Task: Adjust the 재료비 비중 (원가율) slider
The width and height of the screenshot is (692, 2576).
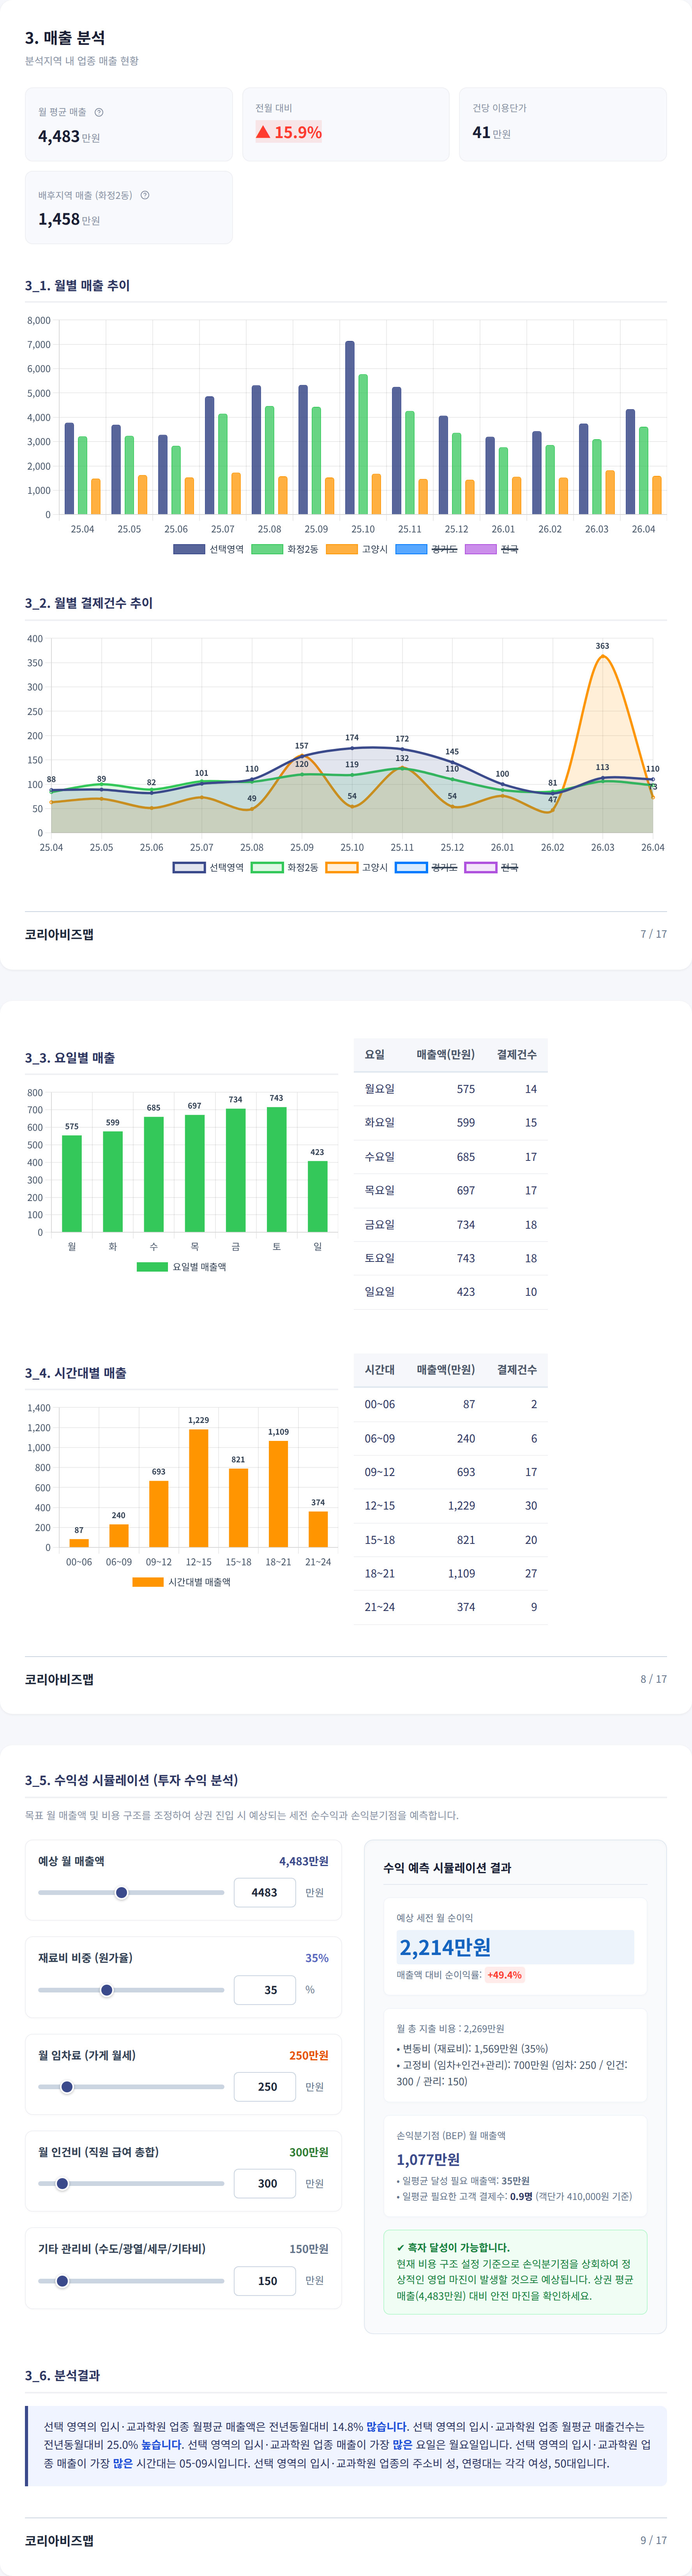Action: pyautogui.click(x=131, y=1990)
